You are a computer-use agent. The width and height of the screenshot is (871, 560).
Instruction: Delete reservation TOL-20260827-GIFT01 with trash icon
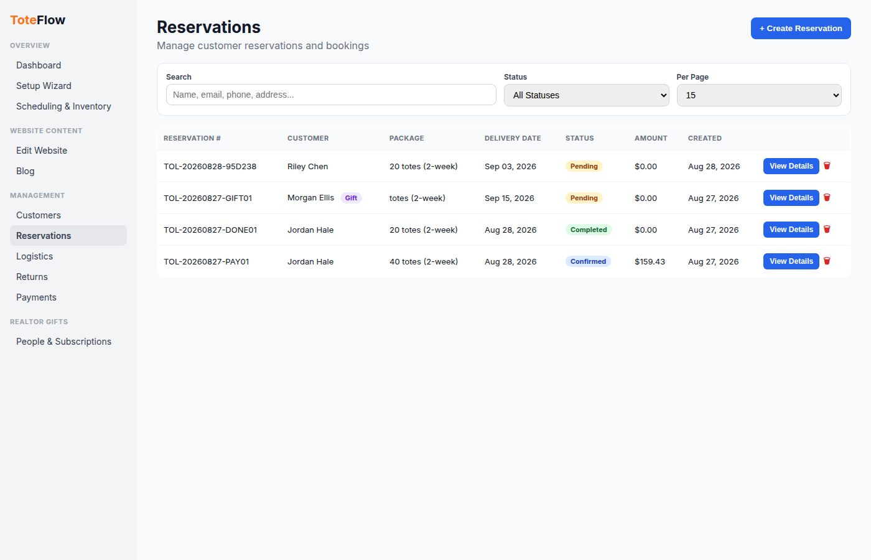click(827, 198)
